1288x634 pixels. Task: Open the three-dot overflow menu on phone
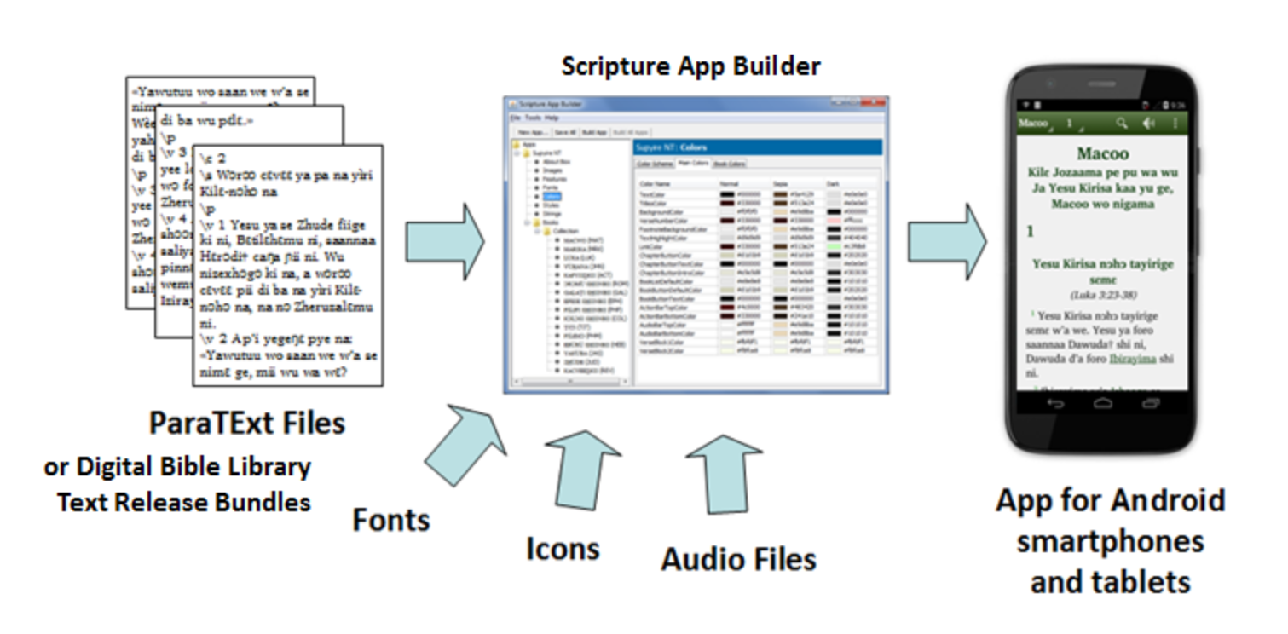coord(1176,124)
